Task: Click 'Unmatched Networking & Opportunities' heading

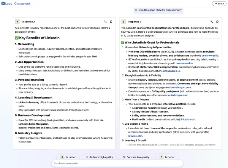Action: coord(148,47)
